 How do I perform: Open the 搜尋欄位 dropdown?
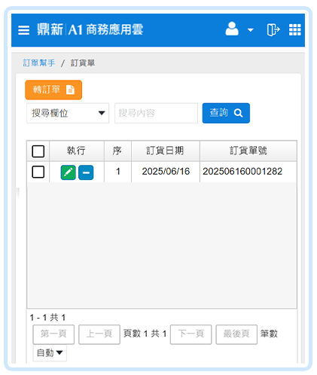click(x=68, y=113)
